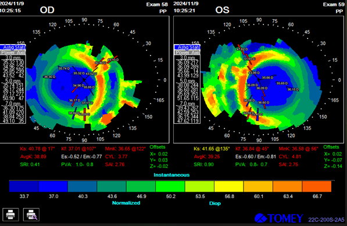Select the 50.2 bright green swatch
The height and width of the screenshot is (226, 347).
pos(170,186)
